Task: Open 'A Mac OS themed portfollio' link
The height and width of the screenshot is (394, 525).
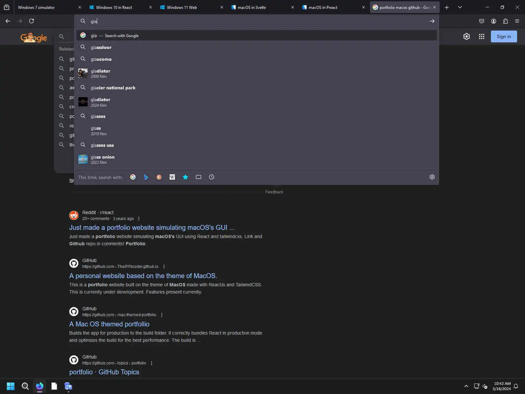Action: click(109, 324)
